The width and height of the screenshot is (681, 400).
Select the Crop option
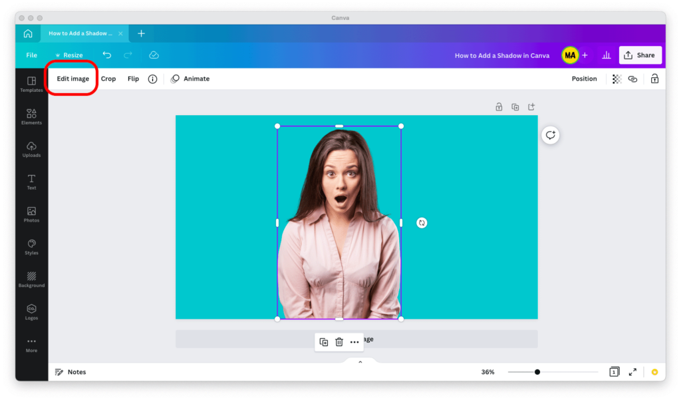pos(108,79)
